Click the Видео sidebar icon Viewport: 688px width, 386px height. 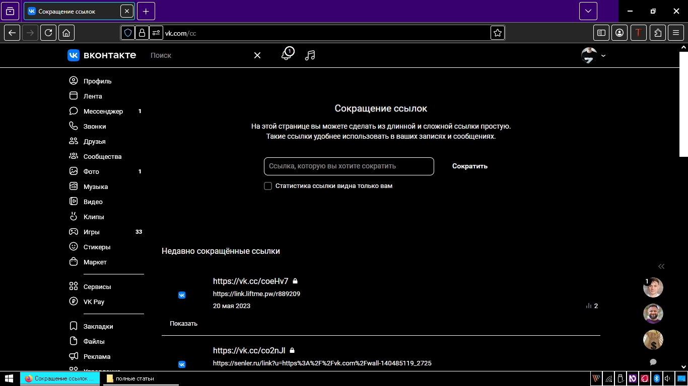tap(74, 202)
